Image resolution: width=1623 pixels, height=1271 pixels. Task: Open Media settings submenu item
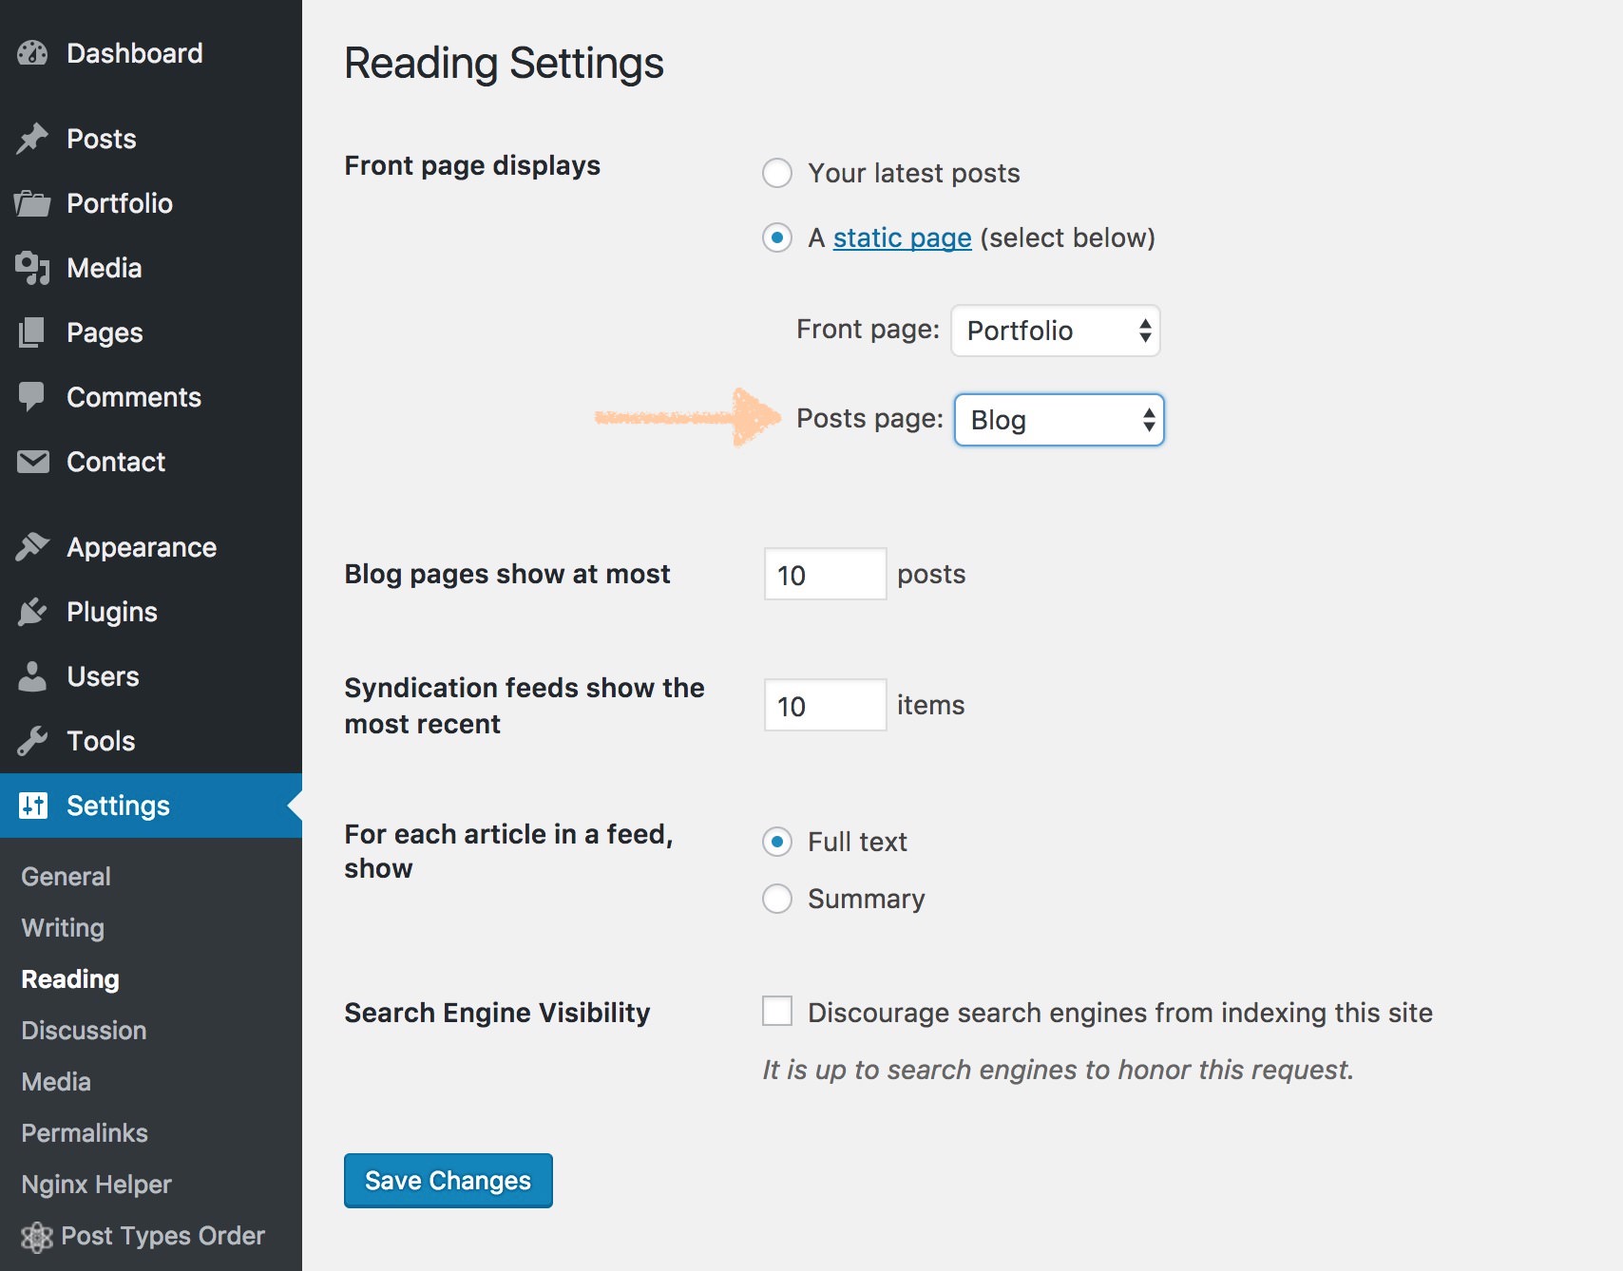(x=56, y=1082)
